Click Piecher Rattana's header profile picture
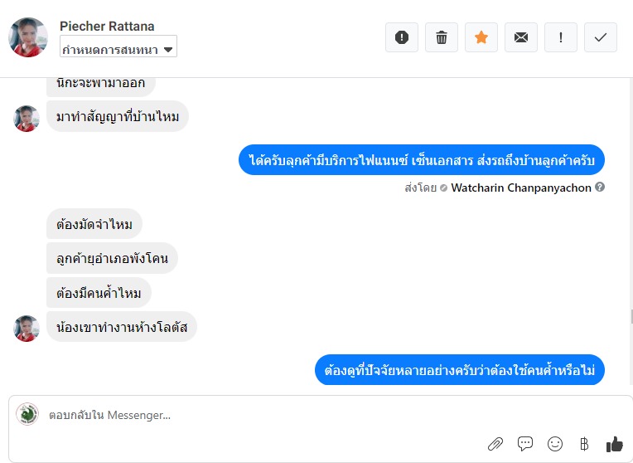This screenshot has width=633, height=463. [x=28, y=37]
